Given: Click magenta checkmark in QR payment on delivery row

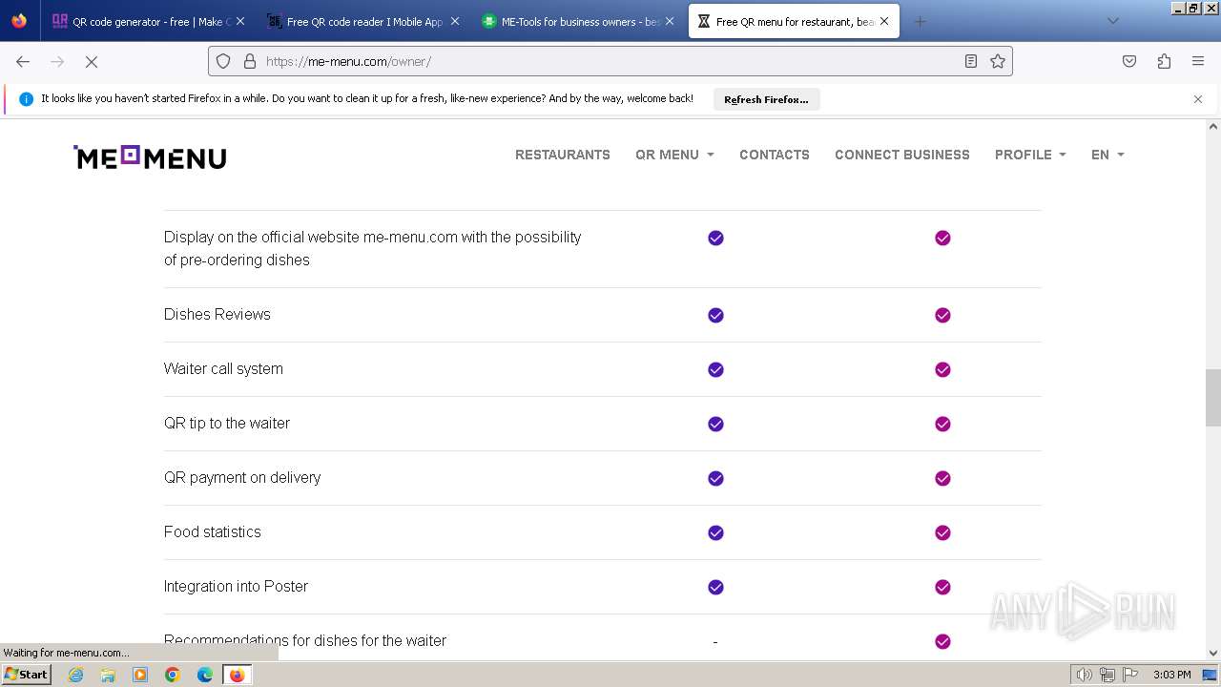Looking at the screenshot, I should click(x=942, y=478).
